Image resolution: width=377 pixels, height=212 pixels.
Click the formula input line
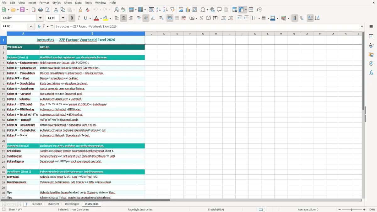207,26
